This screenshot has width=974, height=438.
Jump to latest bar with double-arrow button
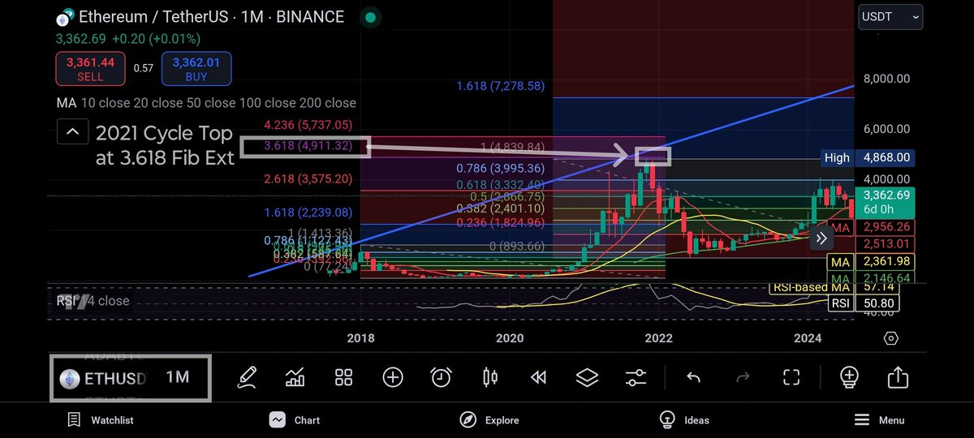[x=821, y=238]
